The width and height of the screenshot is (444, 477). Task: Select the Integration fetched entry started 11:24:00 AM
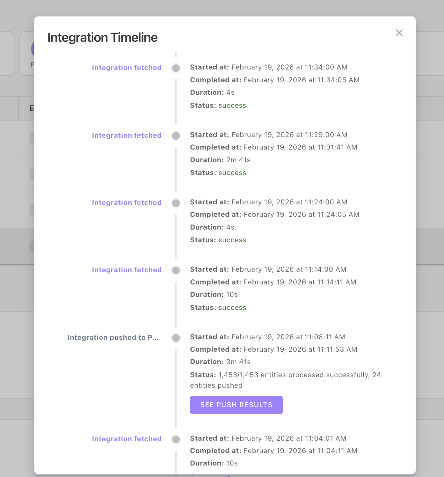(127, 203)
